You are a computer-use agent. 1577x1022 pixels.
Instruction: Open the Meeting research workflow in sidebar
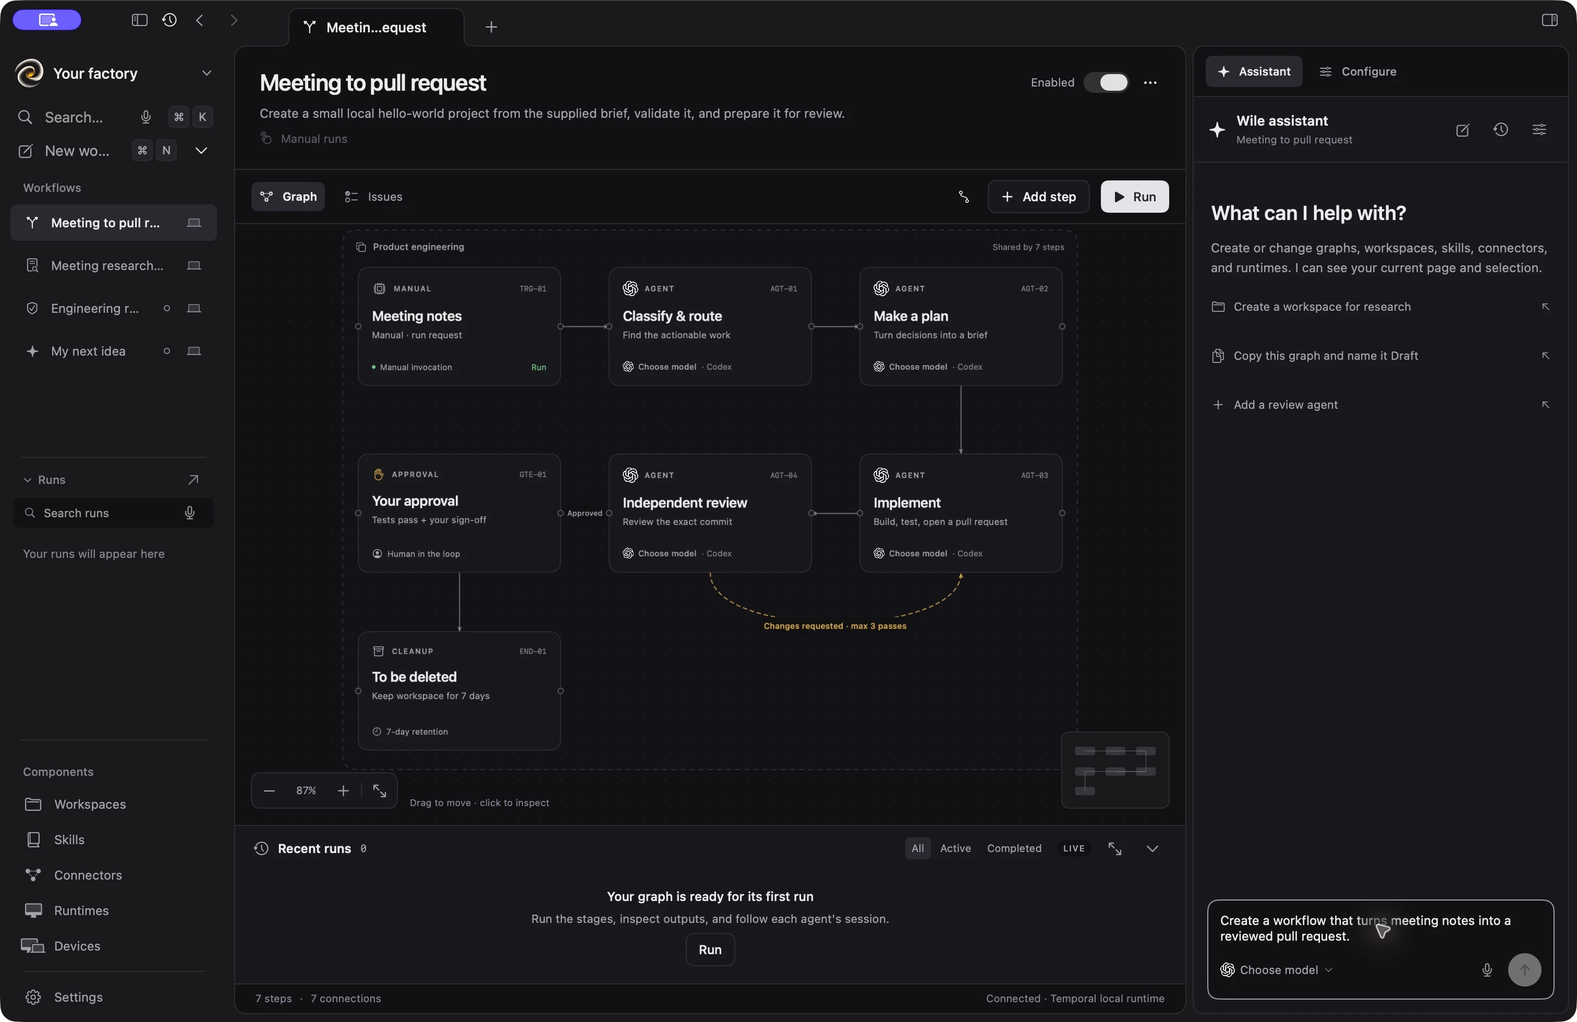pos(113,265)
